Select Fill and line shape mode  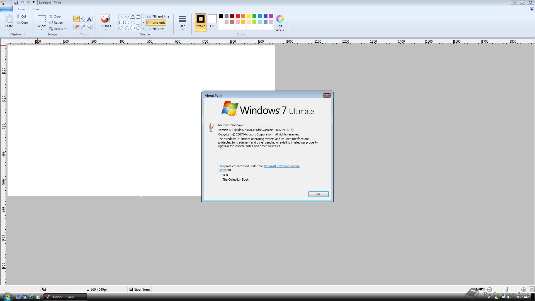158,16
